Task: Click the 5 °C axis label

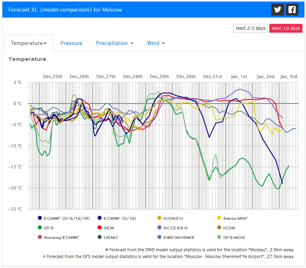Action: 18,82
